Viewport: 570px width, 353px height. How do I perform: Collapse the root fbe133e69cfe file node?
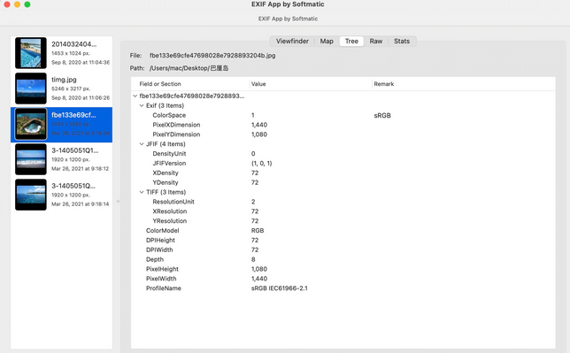click(x=135, y=96)
